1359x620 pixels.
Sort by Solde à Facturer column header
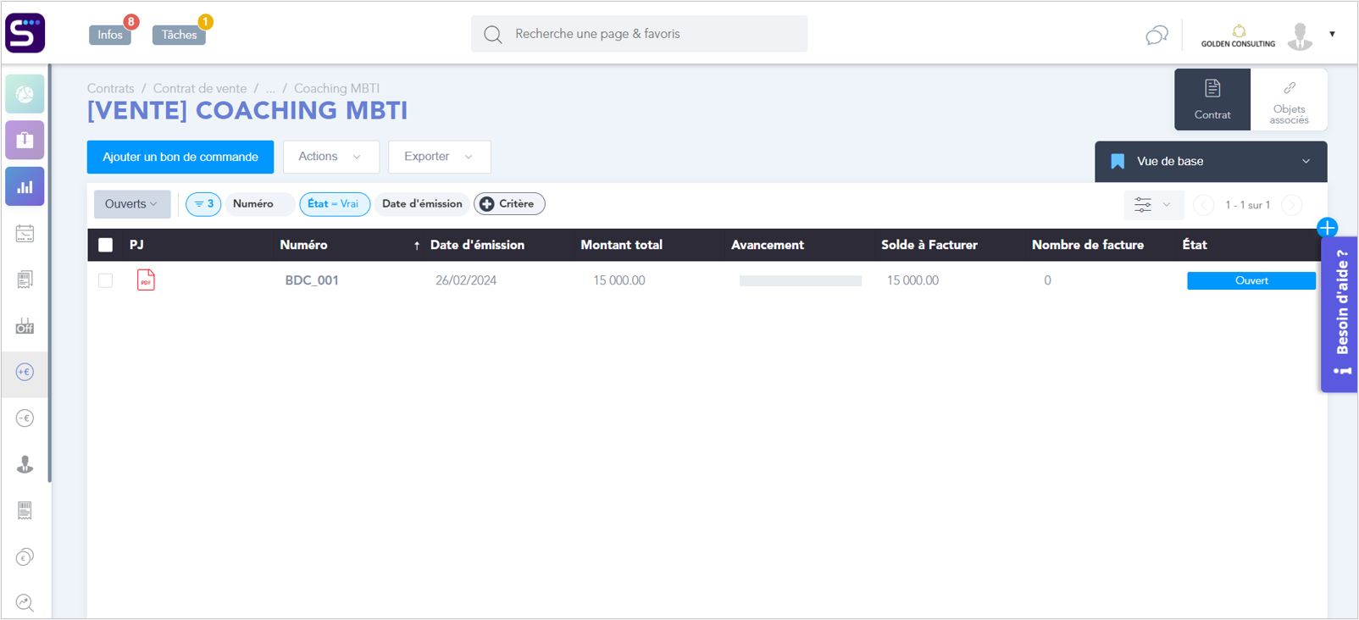[929, 245]
